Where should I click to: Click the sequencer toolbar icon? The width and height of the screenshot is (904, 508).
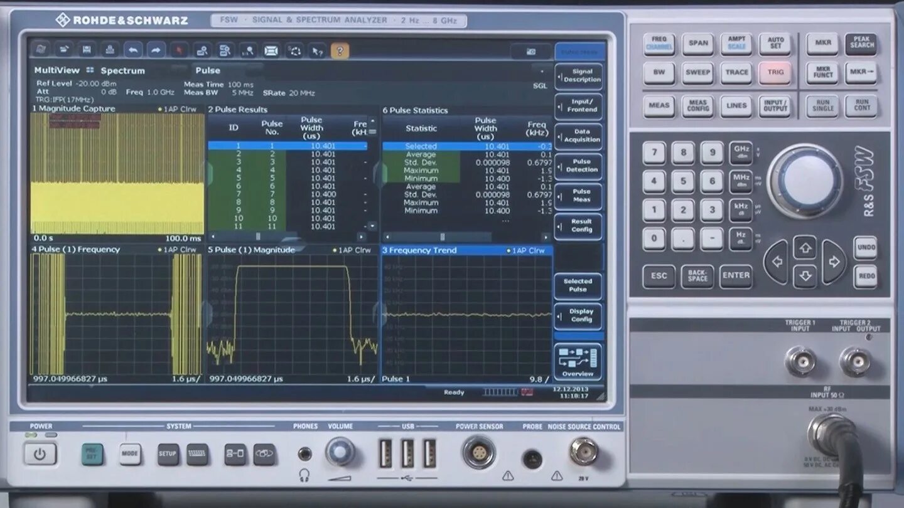click(294, 50)
